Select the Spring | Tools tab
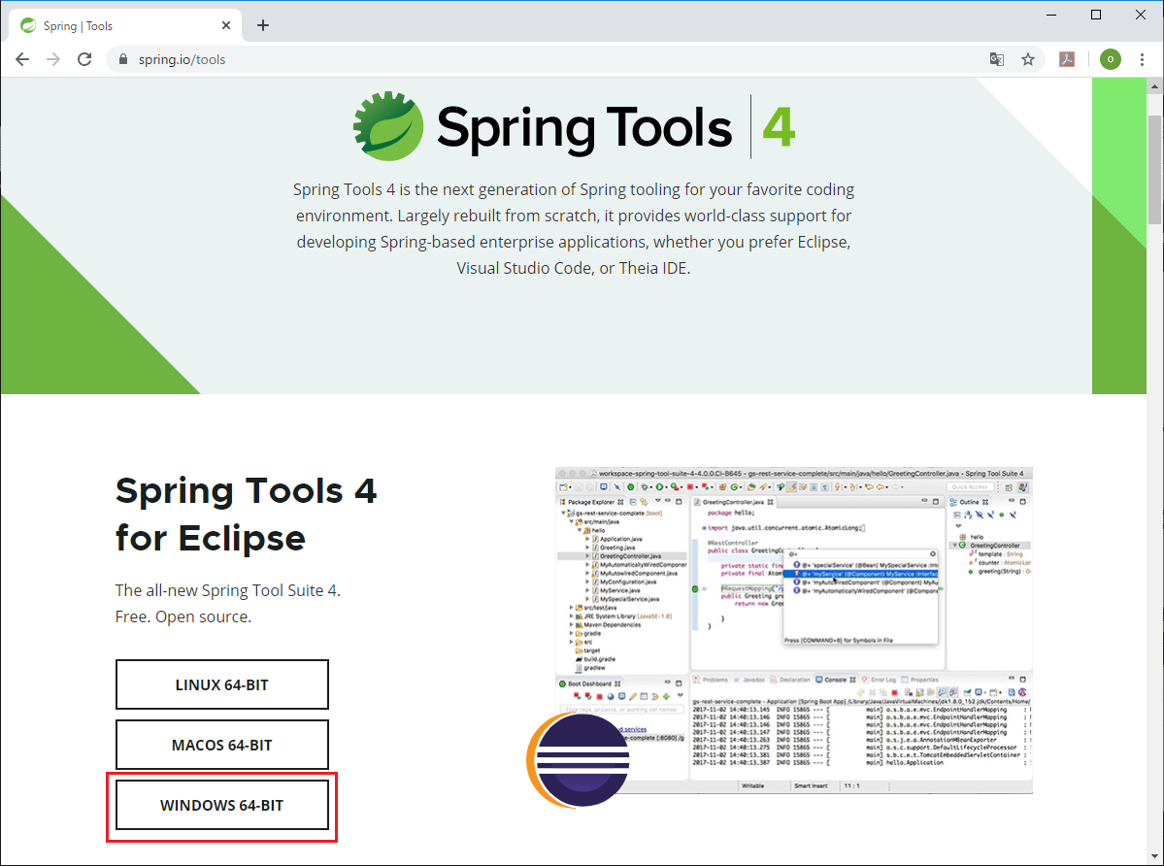 coord(125,25)
